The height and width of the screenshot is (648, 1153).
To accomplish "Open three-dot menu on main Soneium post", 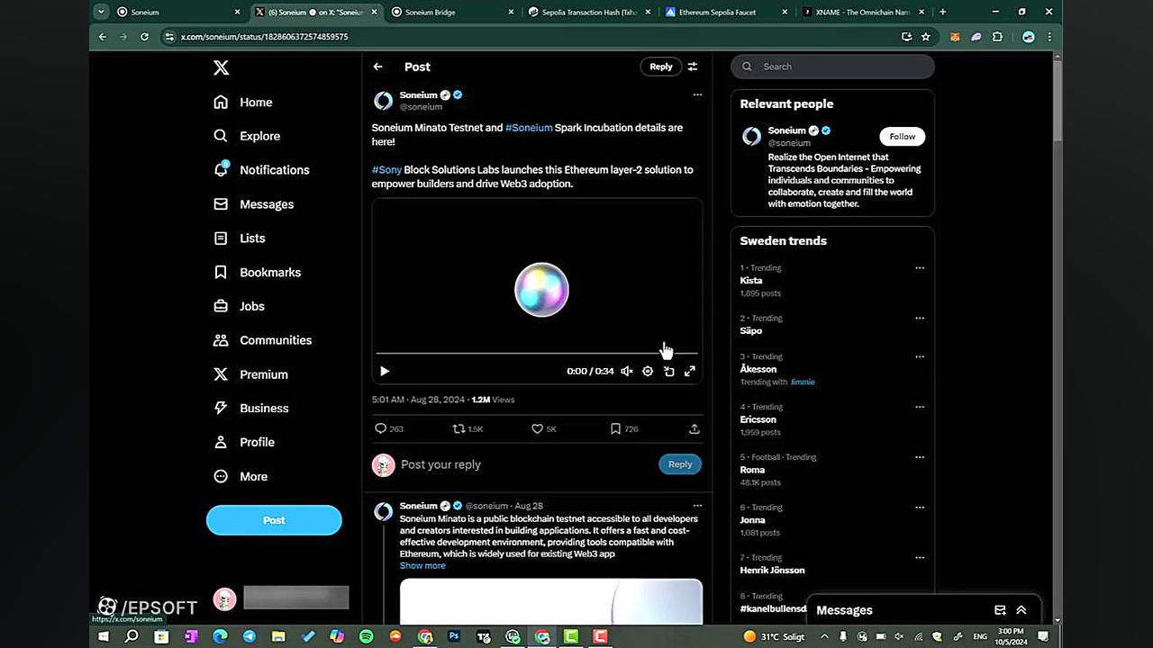I will tap(697, 94).
